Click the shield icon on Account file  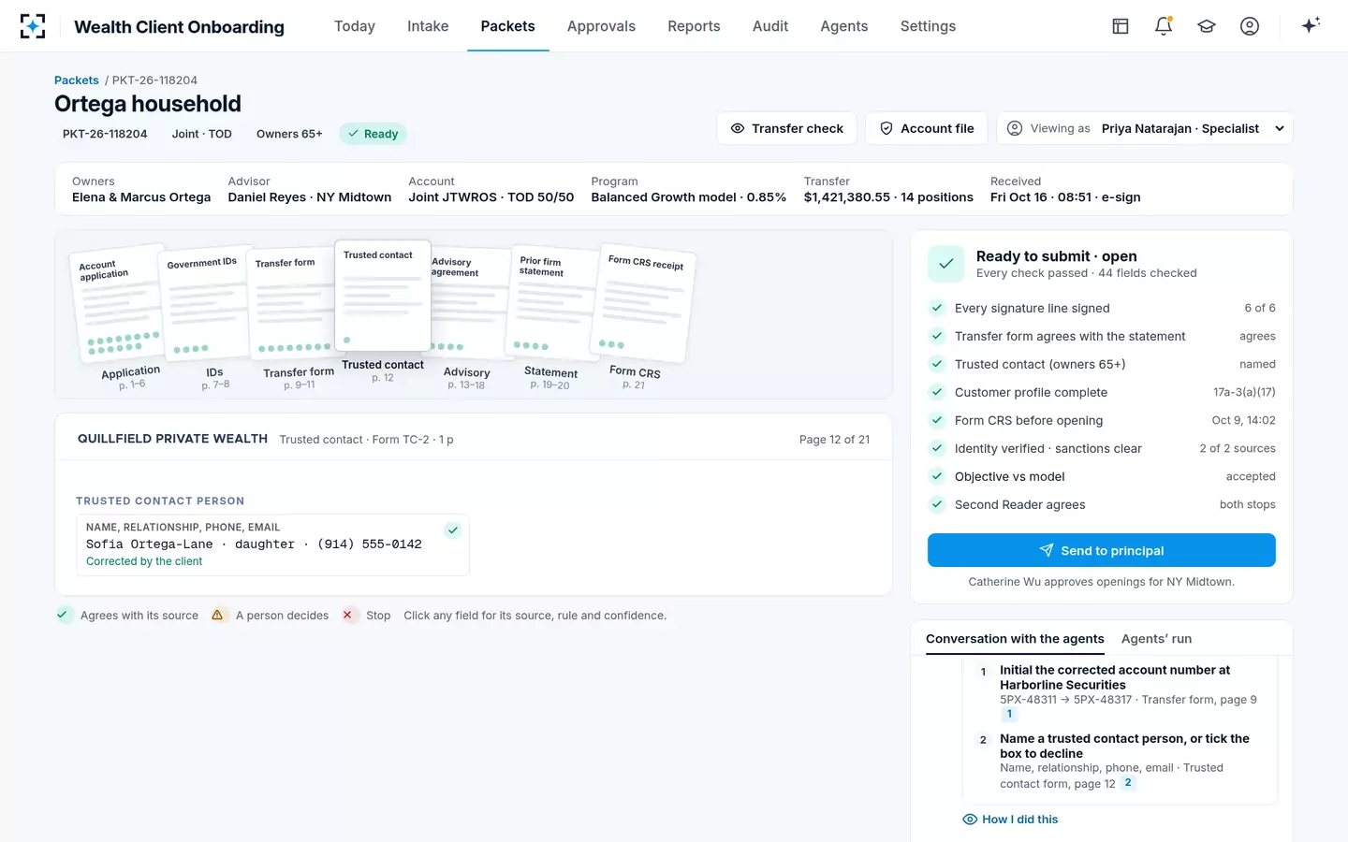tap(886, 128)
